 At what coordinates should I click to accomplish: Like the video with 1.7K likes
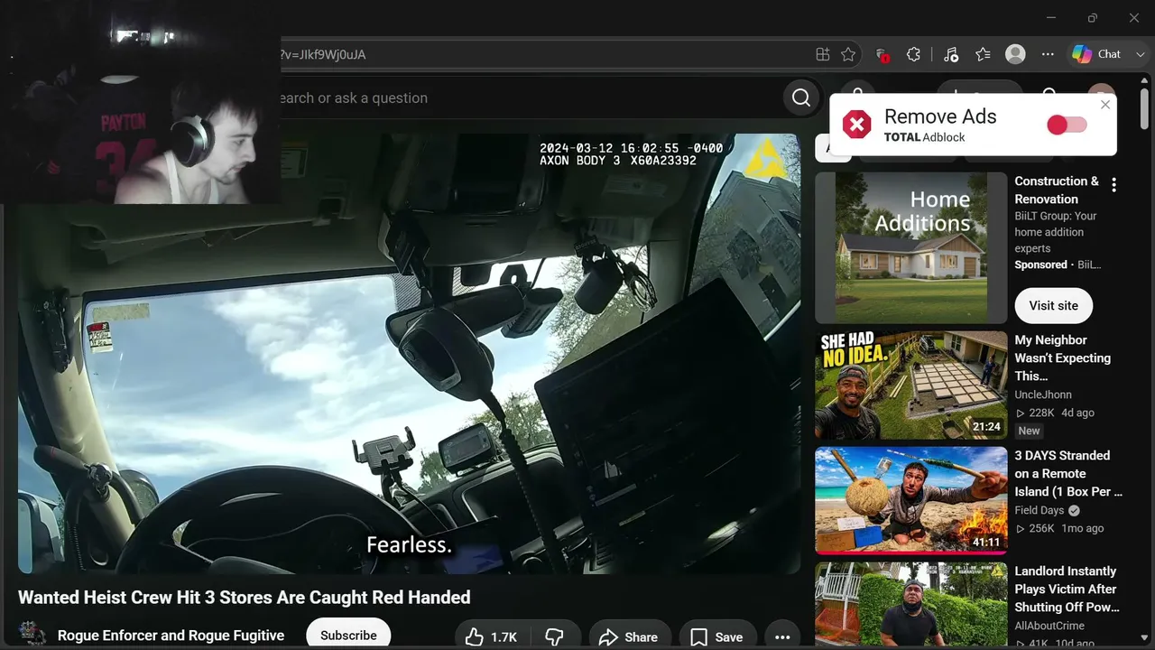click(x=491, y=636)
